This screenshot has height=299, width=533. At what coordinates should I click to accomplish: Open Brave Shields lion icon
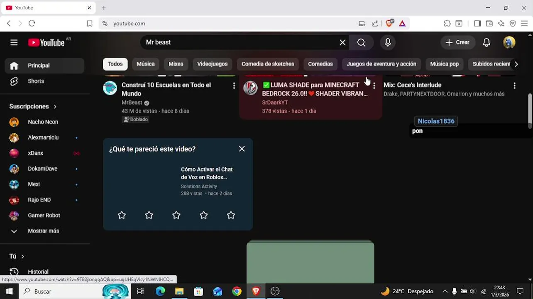tap(389, 24)
